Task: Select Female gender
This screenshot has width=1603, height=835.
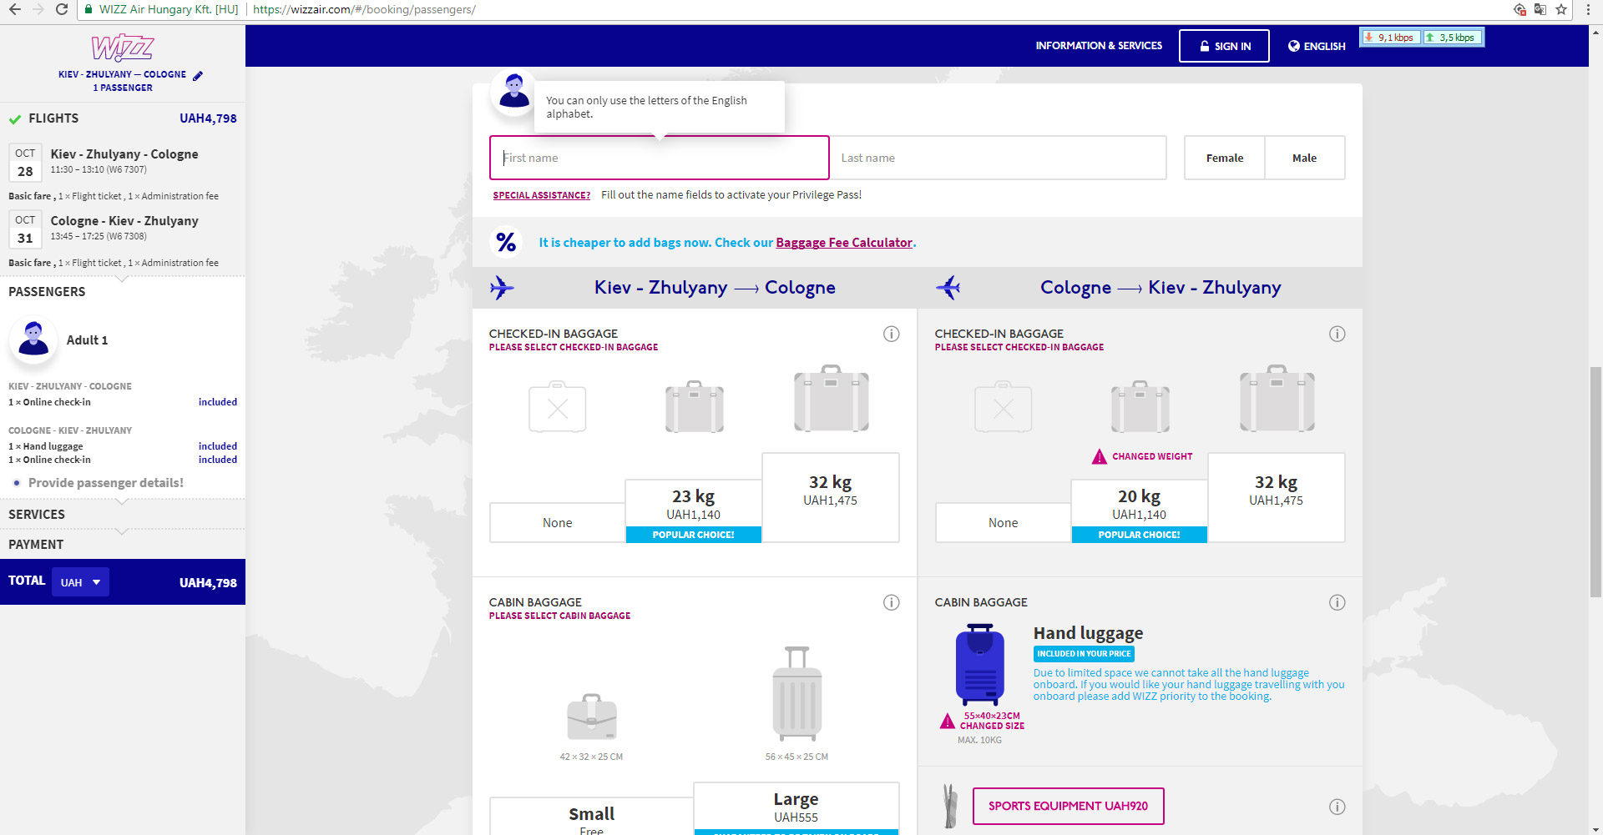Action: point(1224,158)
